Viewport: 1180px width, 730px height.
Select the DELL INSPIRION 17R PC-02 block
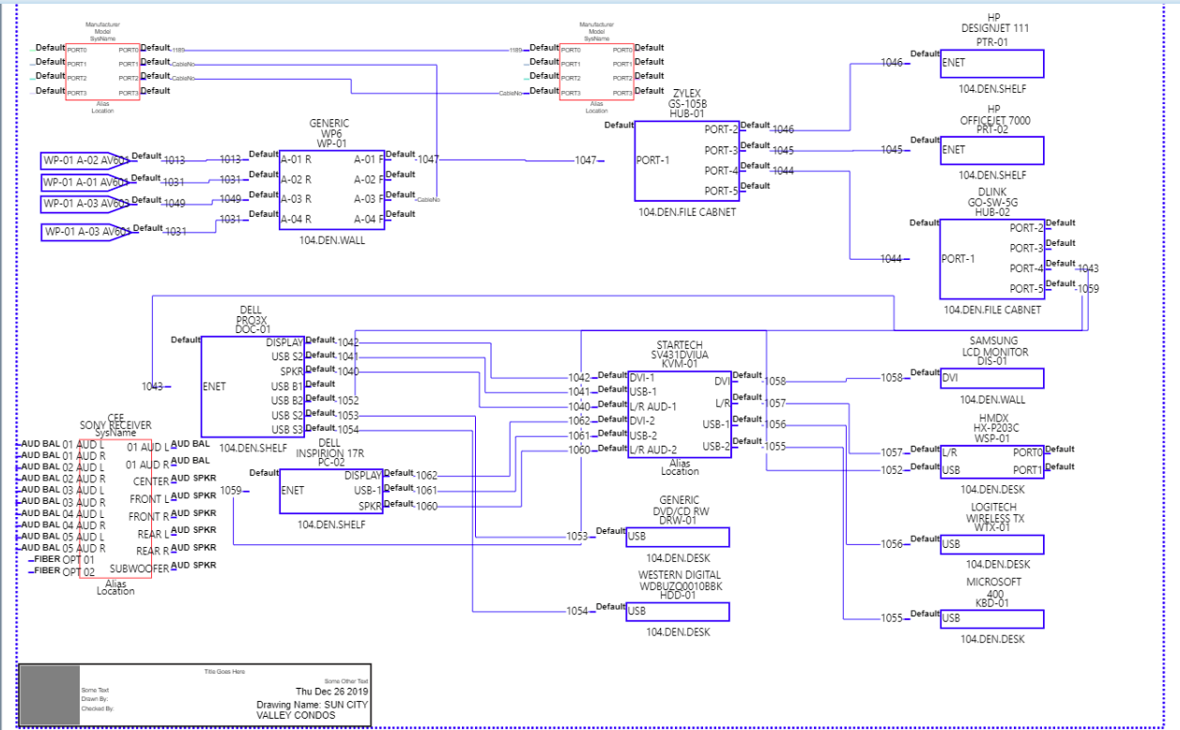coord(331,490)
